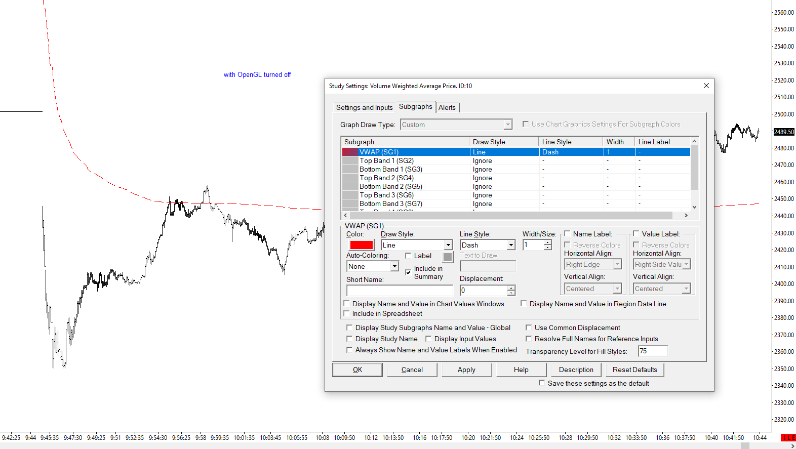796x449 pixels.
Task: Enable the Label checkbox
Action: [x=408, y=256]
